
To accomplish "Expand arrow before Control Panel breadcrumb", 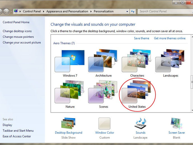I will pyautogui.click(x=20, y=11).
